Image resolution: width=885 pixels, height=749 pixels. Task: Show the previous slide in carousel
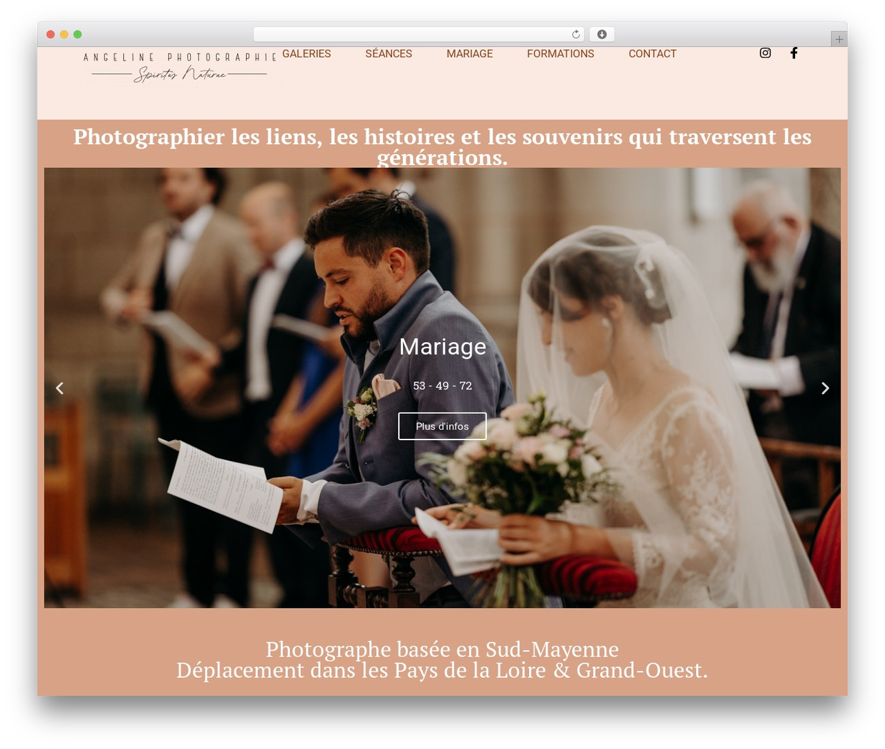(x=60, y=388)
